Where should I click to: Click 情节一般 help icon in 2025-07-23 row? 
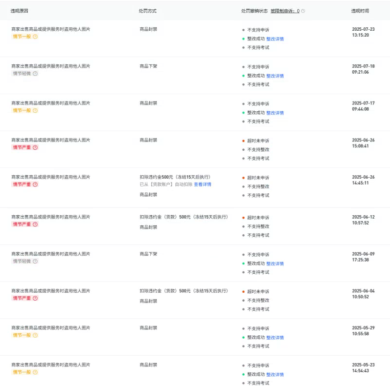[35, 37]
